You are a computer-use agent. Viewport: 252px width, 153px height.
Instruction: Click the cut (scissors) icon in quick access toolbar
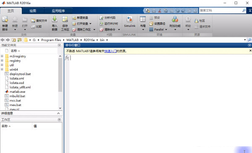click(x=160, y=11)
